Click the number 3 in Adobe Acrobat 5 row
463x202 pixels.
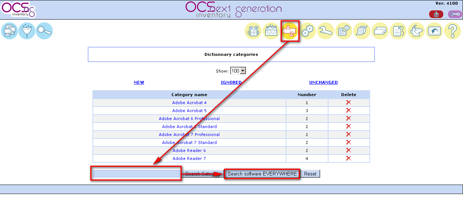(x=307, y=111)
